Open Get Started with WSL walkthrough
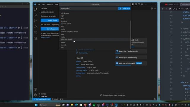Screen dimensions: 190x107 (131, 63)
